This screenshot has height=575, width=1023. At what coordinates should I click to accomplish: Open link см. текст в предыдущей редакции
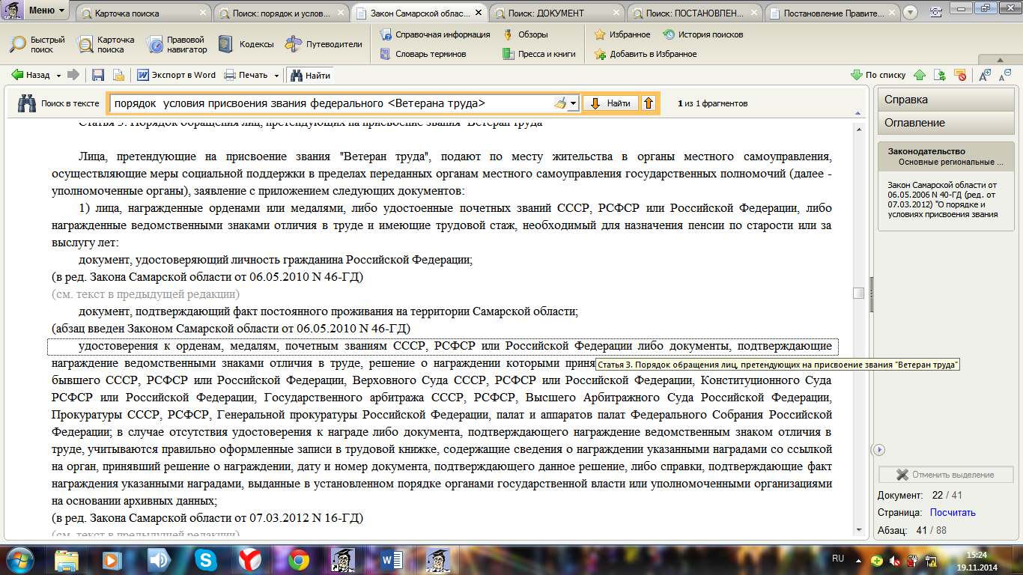145,295
